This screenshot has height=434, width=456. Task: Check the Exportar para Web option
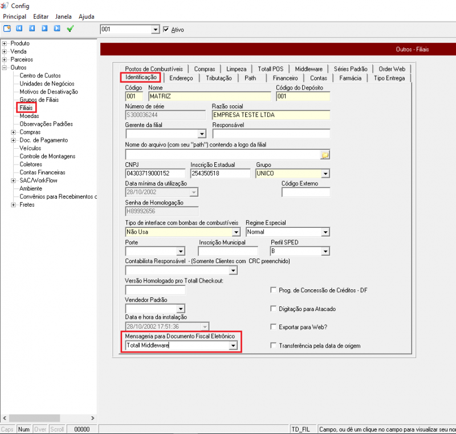[274, 327]
